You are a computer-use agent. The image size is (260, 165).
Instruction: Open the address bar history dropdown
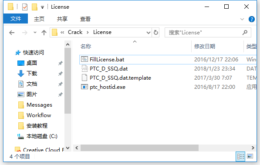149,33
